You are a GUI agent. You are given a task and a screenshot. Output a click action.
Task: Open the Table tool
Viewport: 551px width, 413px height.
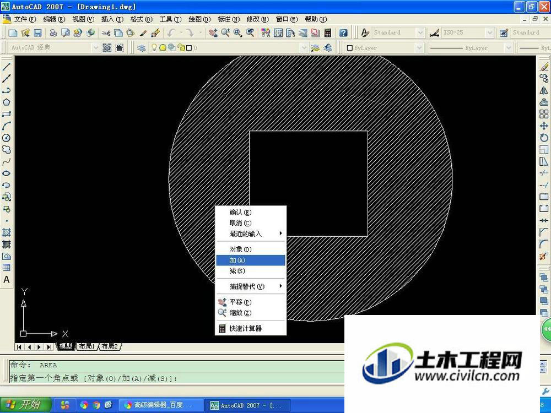(6, 268)
